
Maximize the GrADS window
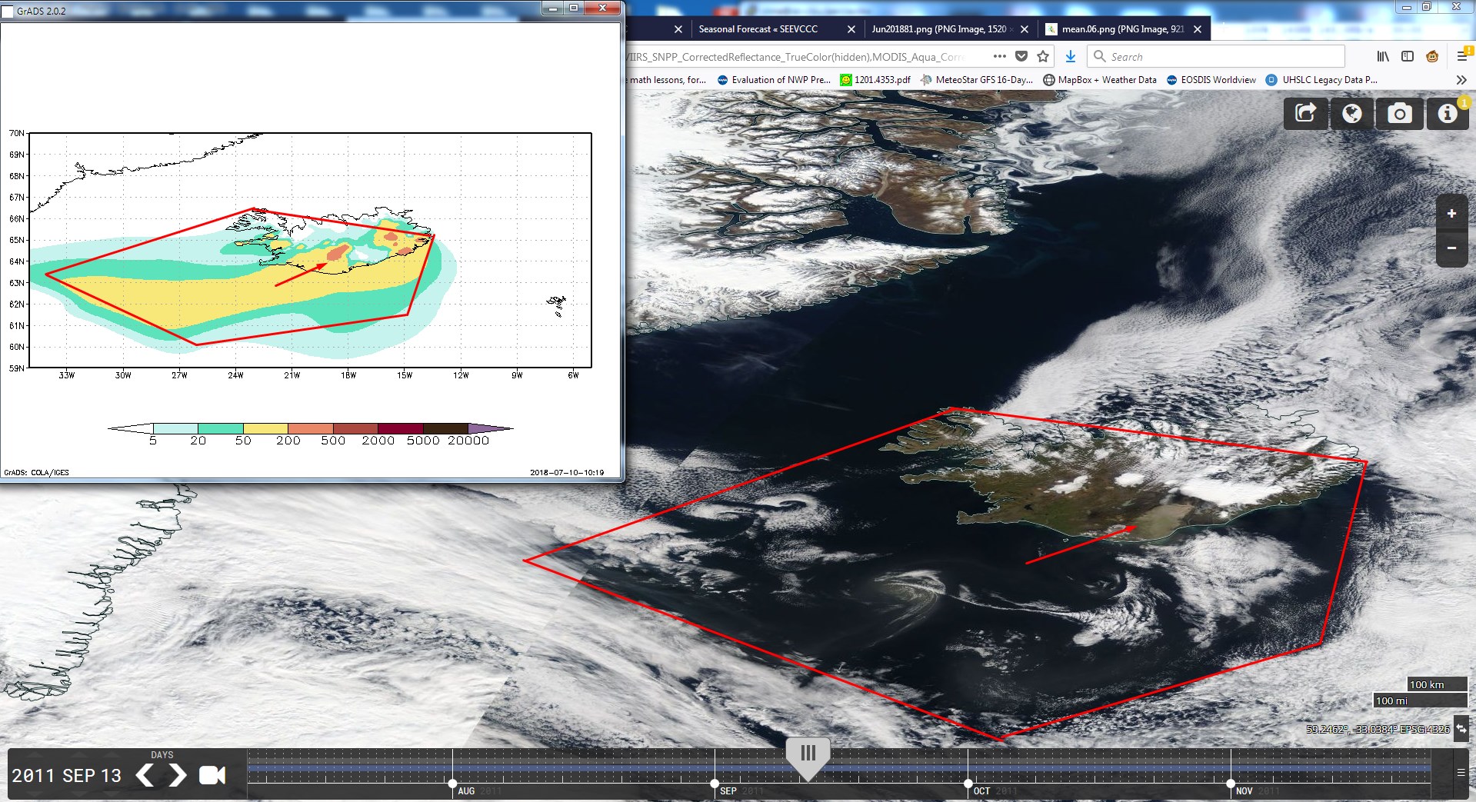(574, 8)
